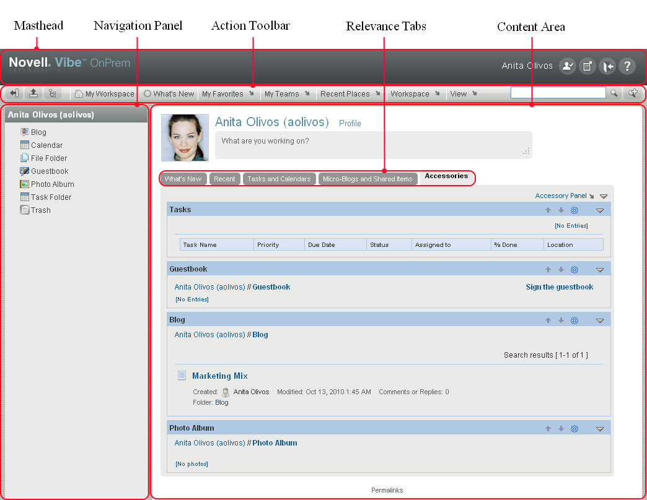Open the Accessory Panel dropdown menu
Image resolution: width=647 pixels, height=500 pixels.
[x=564, y=196]
